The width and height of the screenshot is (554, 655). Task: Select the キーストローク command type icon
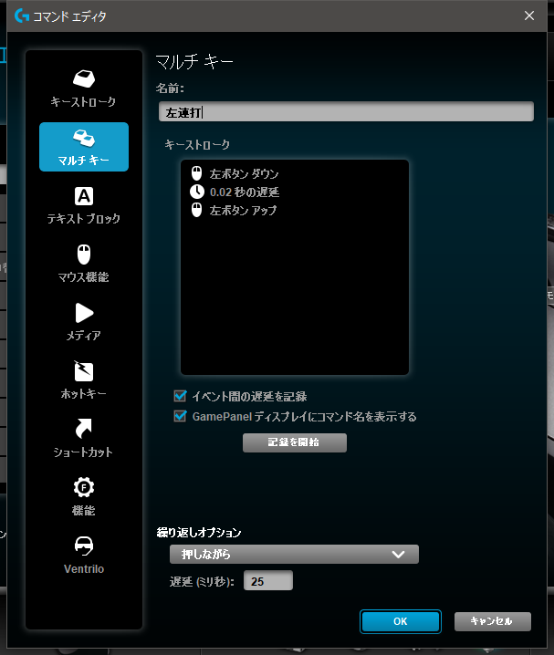(x=84, y=79)
